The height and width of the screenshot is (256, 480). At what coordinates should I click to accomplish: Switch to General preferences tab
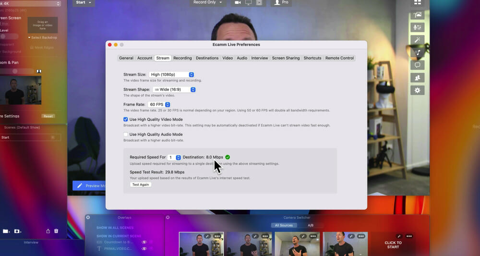[126, 58]
